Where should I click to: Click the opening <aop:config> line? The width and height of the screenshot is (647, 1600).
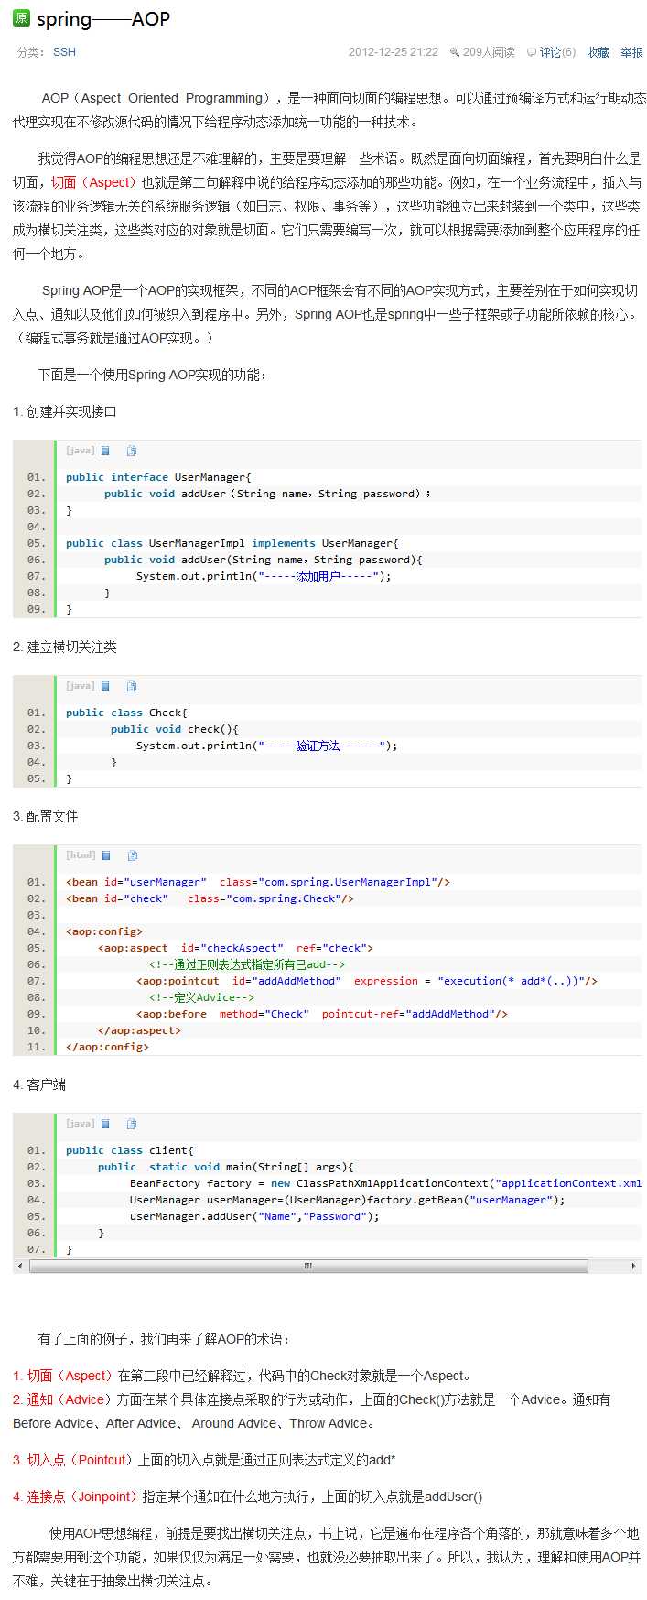point(104,931)
